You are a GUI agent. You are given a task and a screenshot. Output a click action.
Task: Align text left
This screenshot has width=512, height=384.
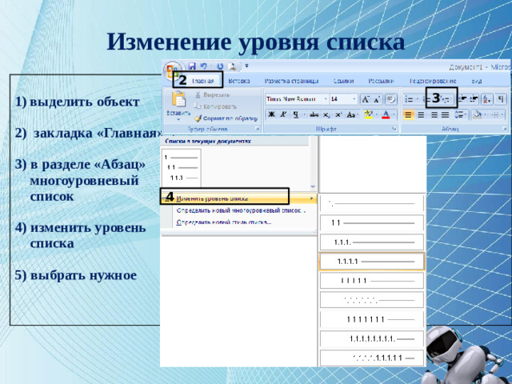pyautogui.click(x=408, y=115)
